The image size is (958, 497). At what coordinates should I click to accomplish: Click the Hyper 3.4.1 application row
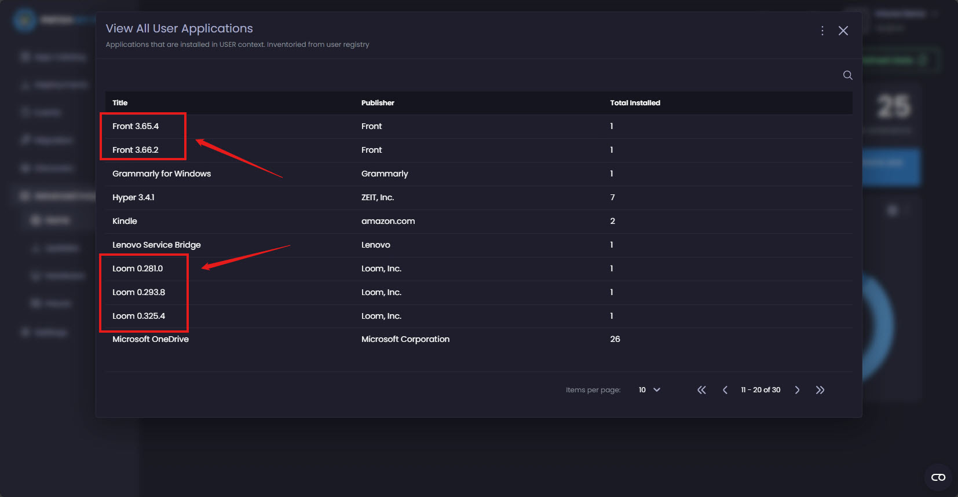[x=133, y=197]
